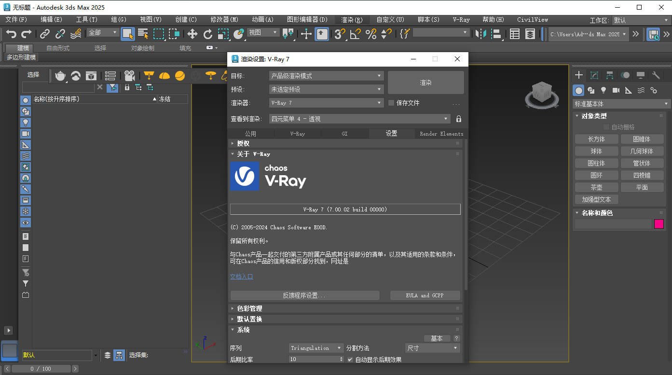The image size is (672, 375).
Task: Open the Triangulation sequence dropdown
Action: tap(316, 348)
